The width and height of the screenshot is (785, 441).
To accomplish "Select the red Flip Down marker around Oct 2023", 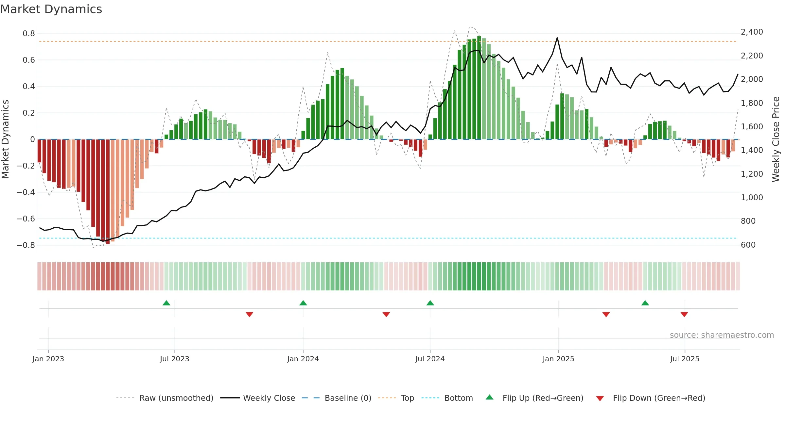I will [250, 315].
